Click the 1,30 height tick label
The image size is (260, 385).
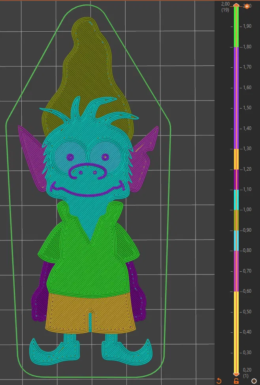pos(247,149)
